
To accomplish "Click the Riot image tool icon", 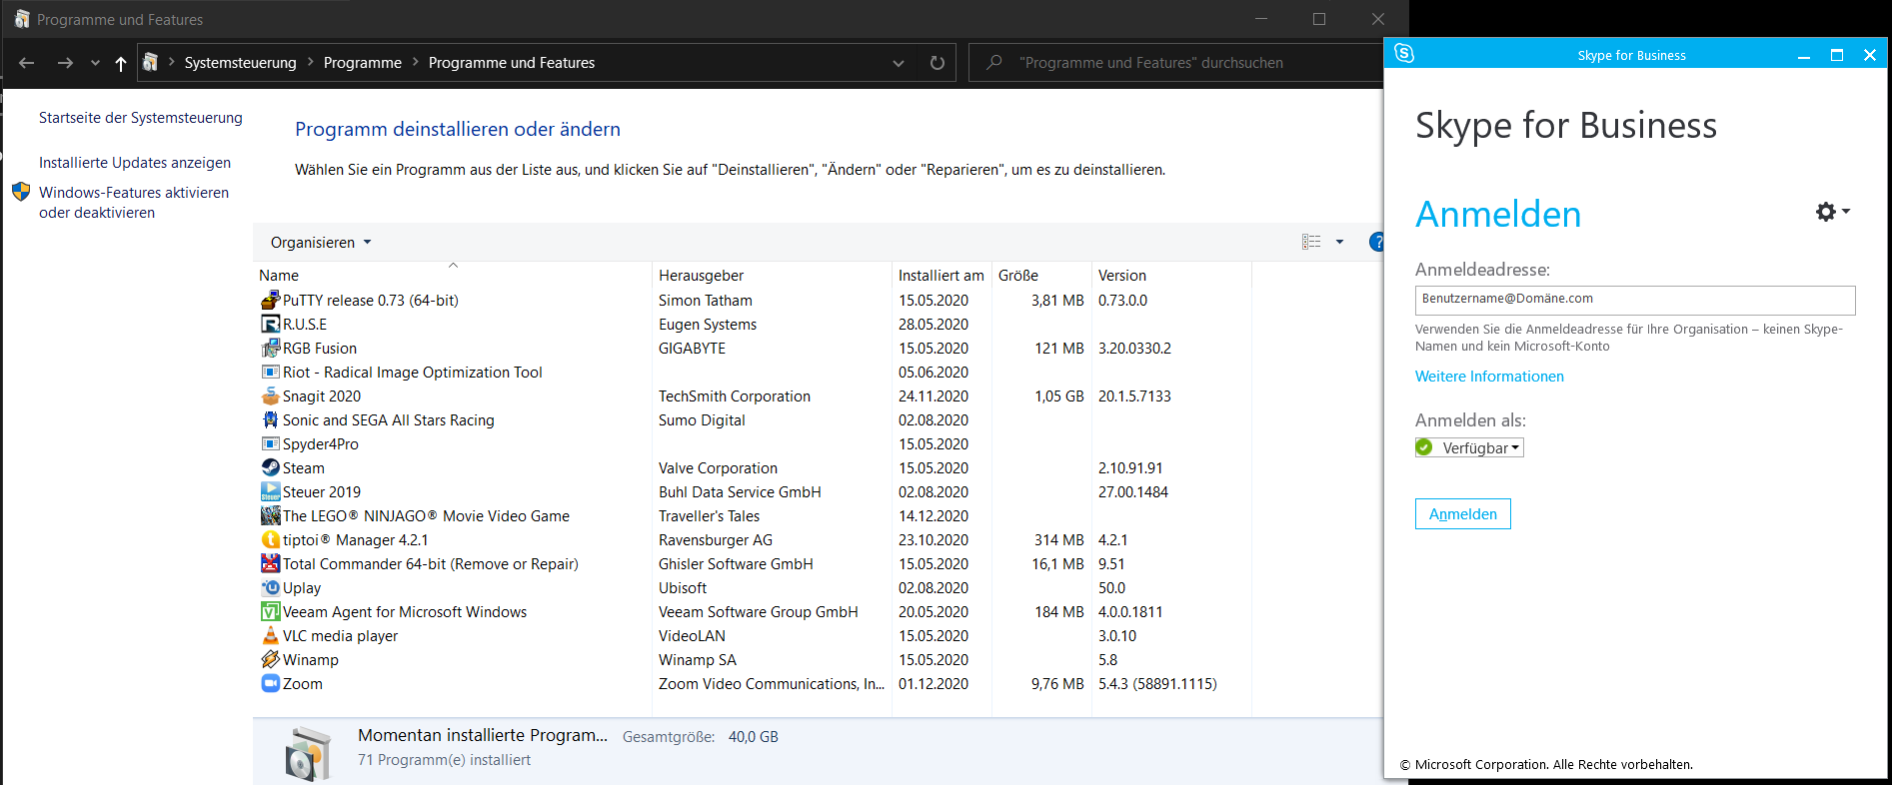I will click(270, 372).
